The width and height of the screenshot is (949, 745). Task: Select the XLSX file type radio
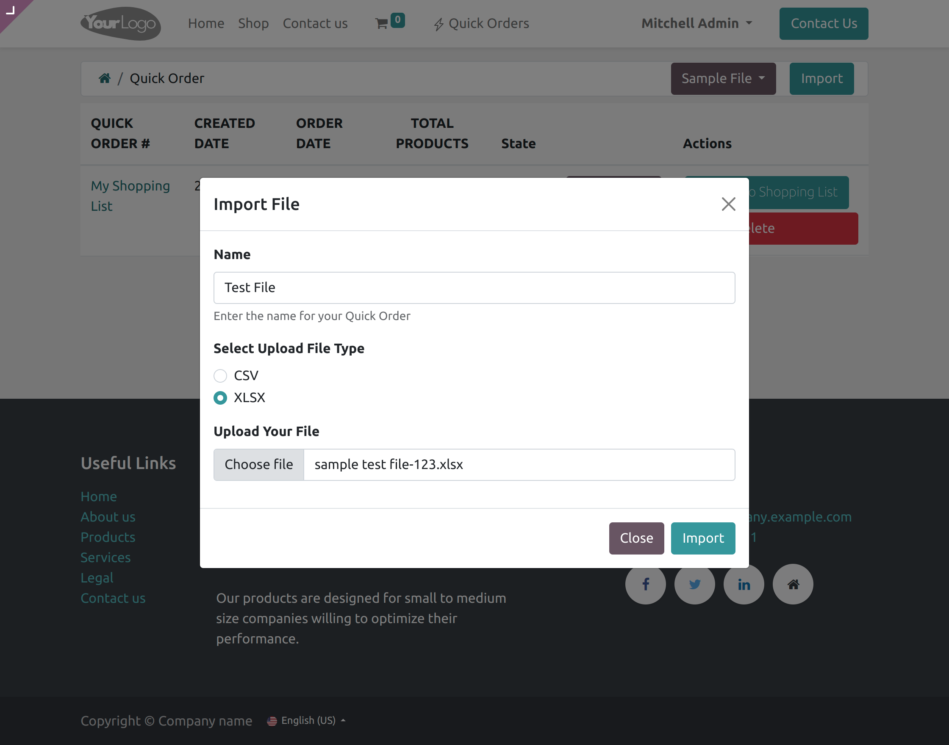220,398
